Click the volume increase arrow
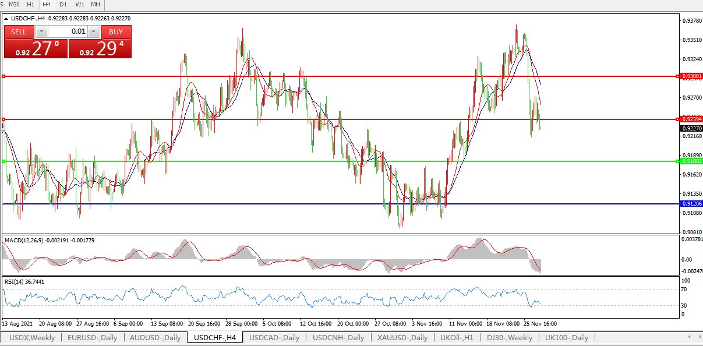This screenshot has height=346, width=703. (x=93, y=31)
